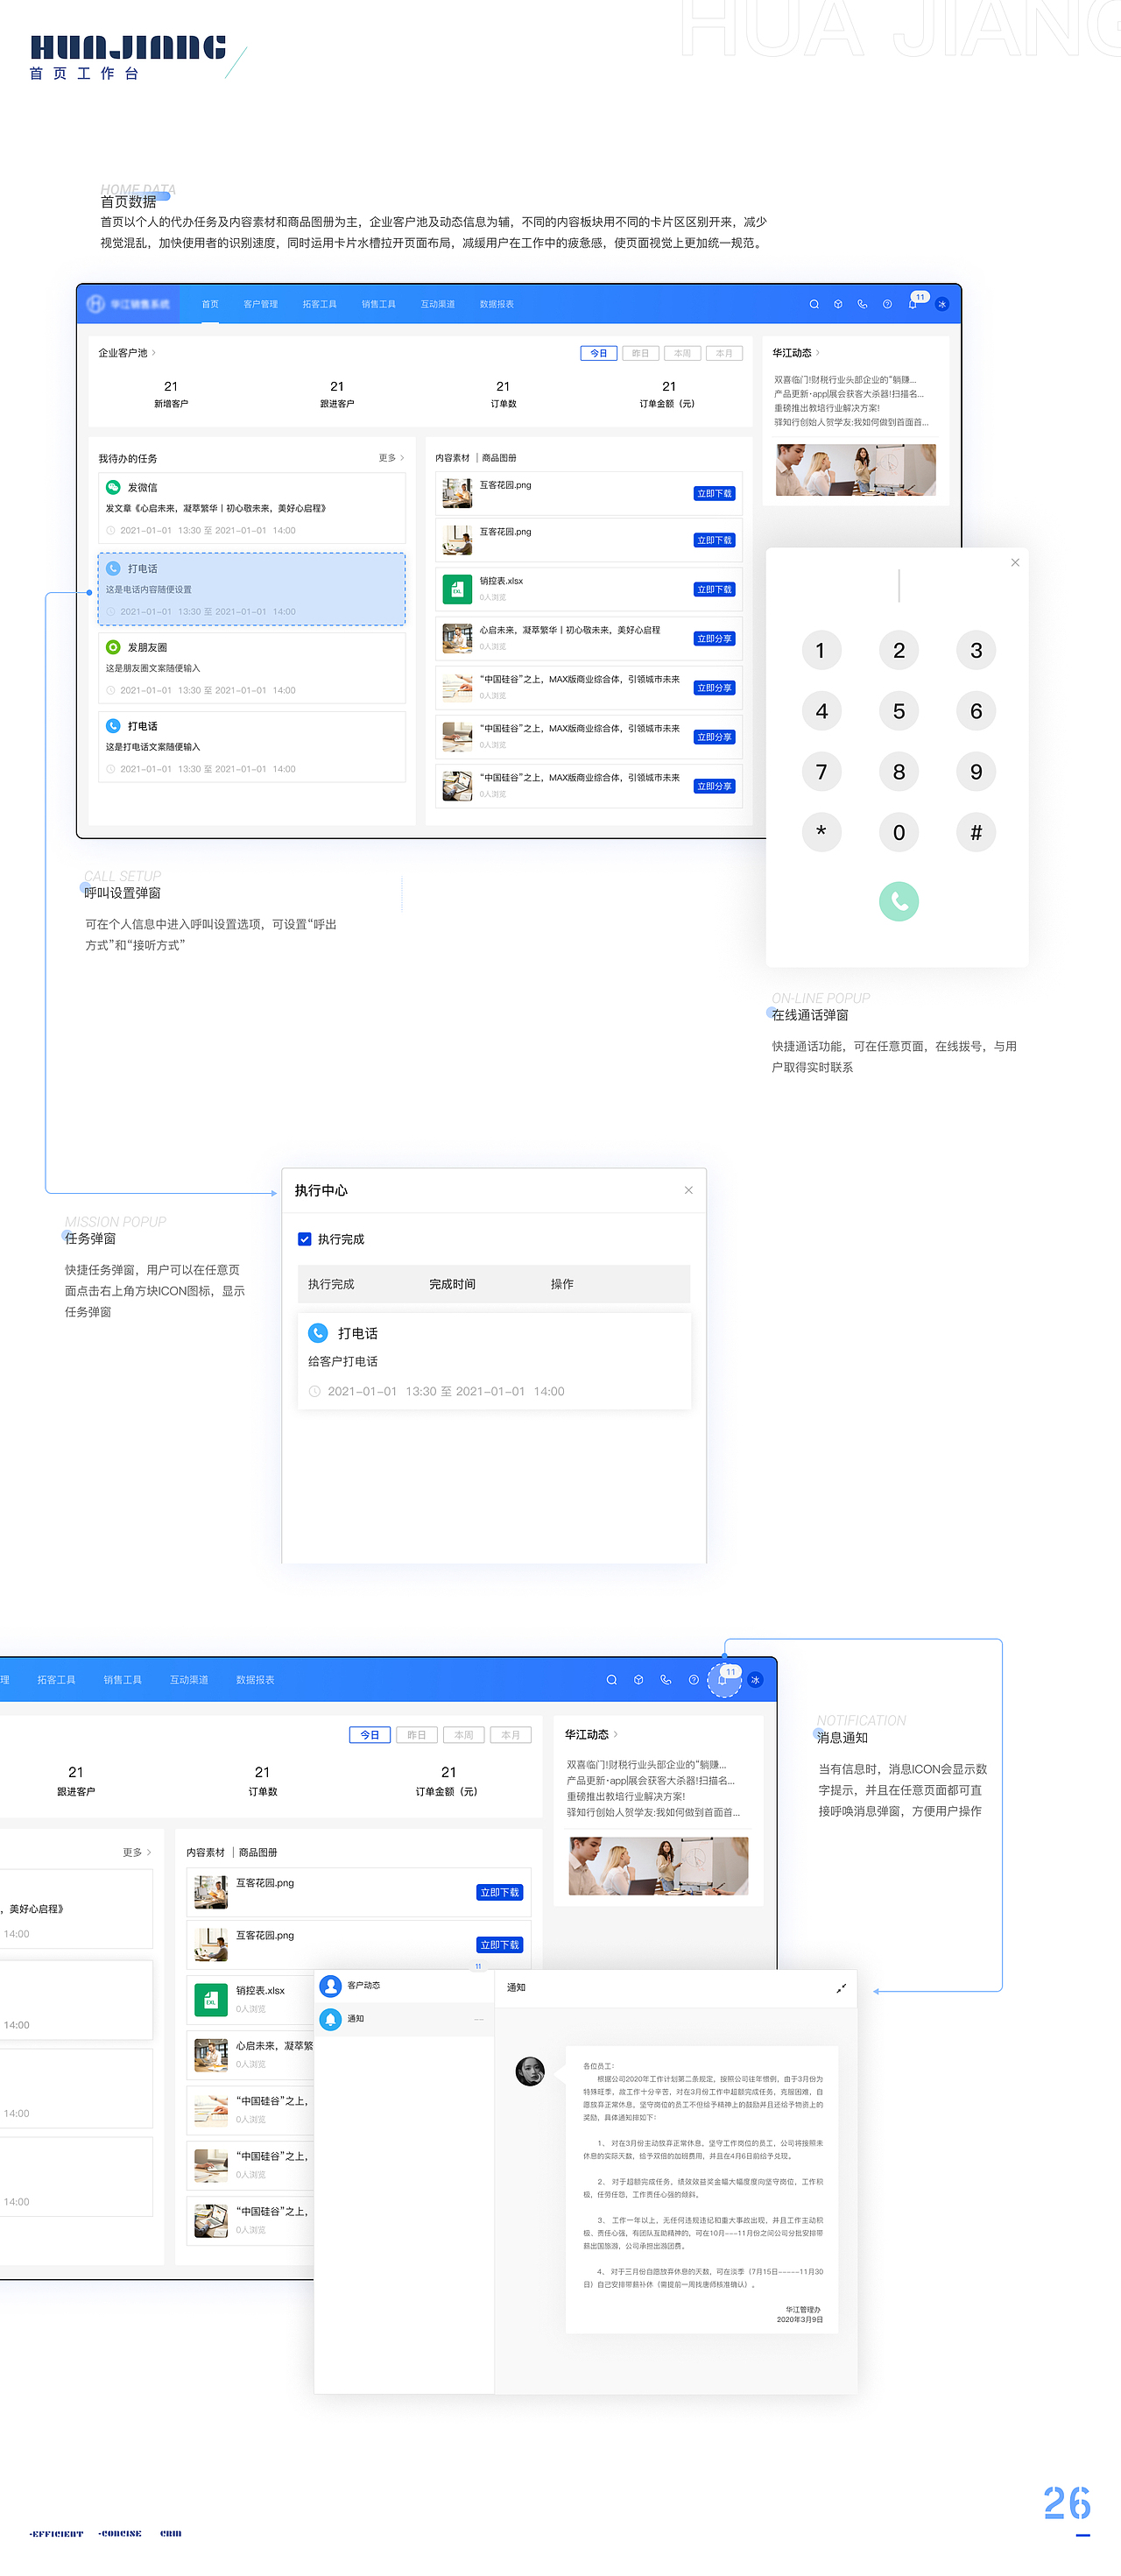Click the cube icon in the upper dashboard navbar
The image size is (1121, 2576).
coord(838,304)
